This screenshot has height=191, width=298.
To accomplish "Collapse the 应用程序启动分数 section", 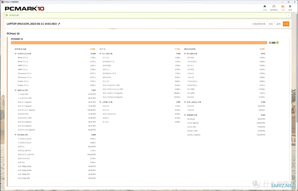I will tap(15, 54).
